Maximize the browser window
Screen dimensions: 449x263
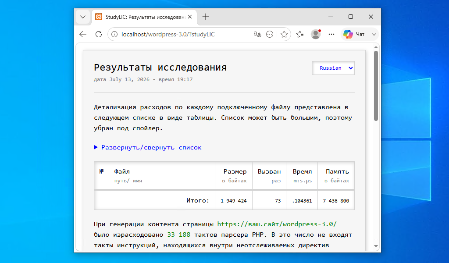(x=350, y=17)
